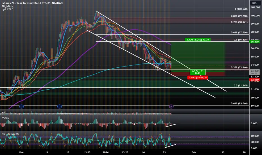The width and height of the screenshot is (262, 155).
Task: Select the 1 (100.570) Fibonacci level label
Action: 241,9
